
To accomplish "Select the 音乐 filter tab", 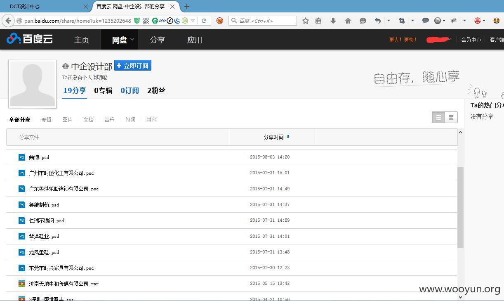I will point(109,120).
